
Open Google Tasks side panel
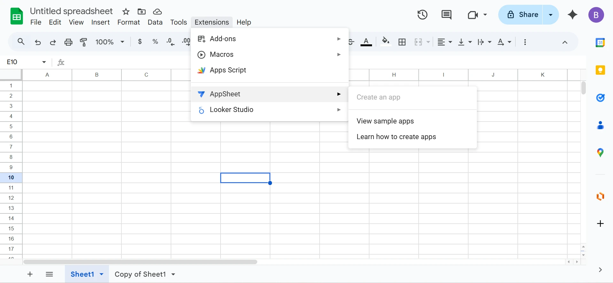click(x=600, y=98)
